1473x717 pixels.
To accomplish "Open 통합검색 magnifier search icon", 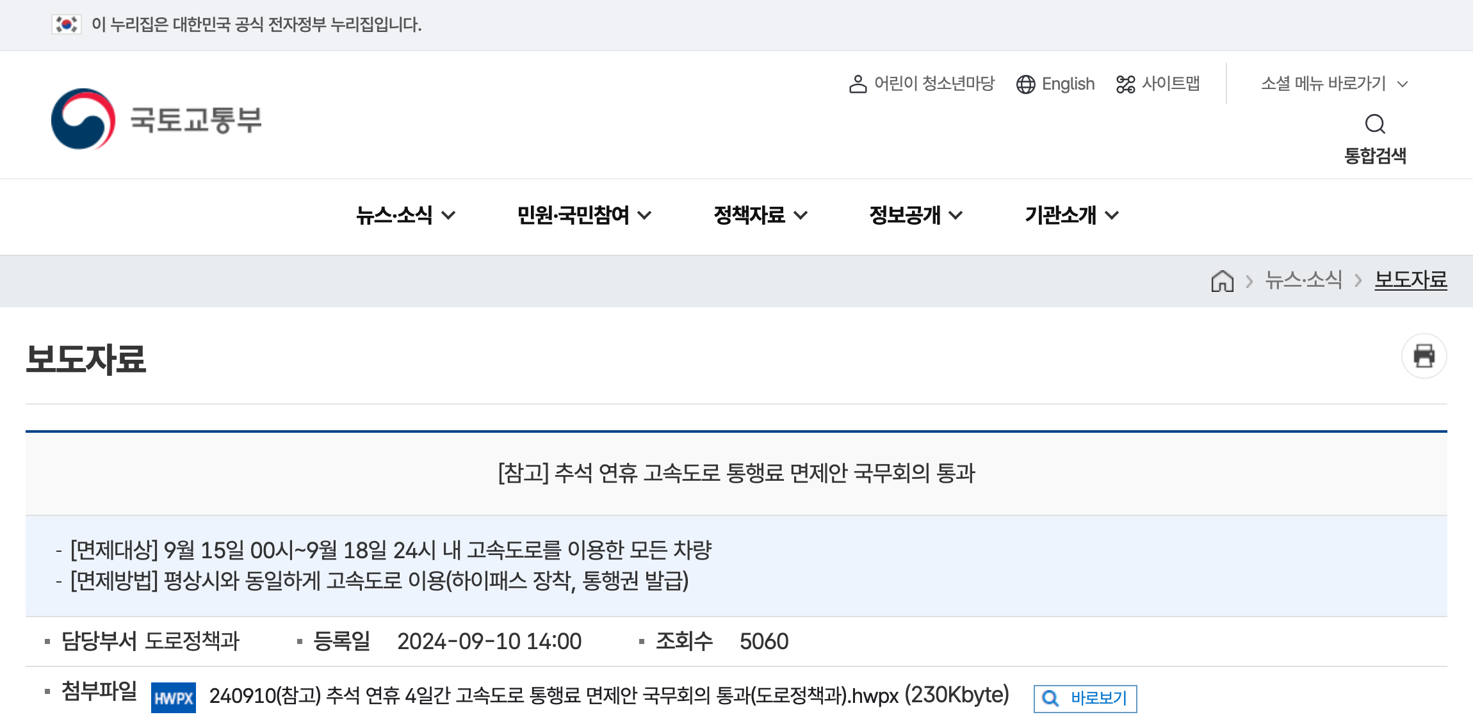I will pyautogui.click(x=1375, y=124).
